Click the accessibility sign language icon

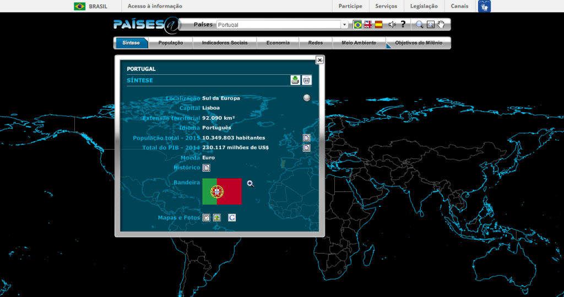click(x=484, y=6)
